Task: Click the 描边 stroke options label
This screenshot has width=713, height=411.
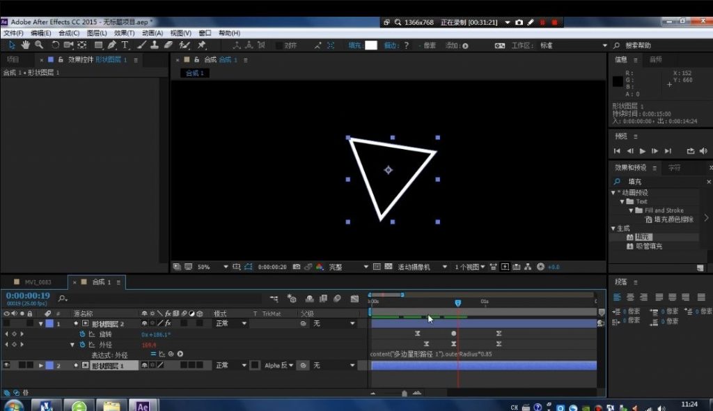Action: pos(390,45)
